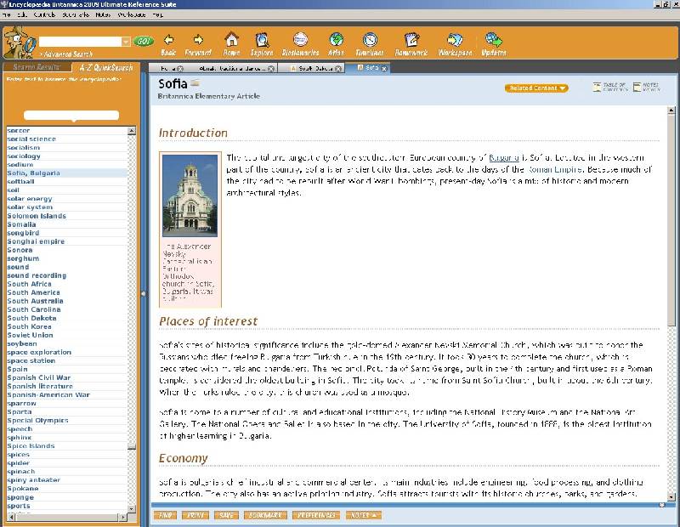This screenshot has height=527, width=680.
Task: Click the PRINT button
Action: 195,515
